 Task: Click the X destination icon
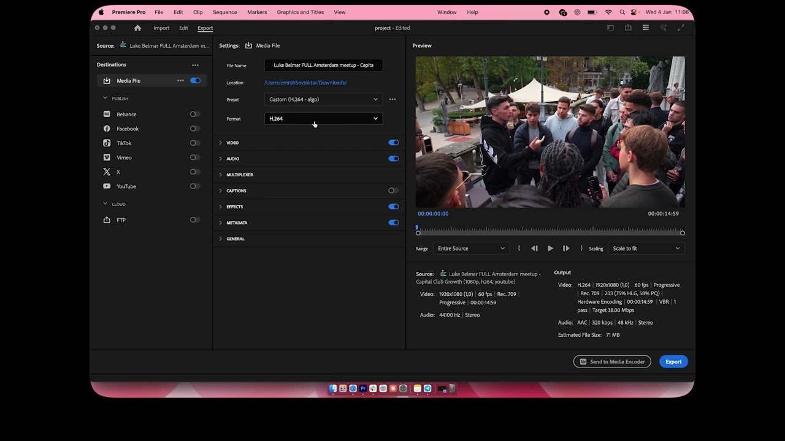coord(107,172)
